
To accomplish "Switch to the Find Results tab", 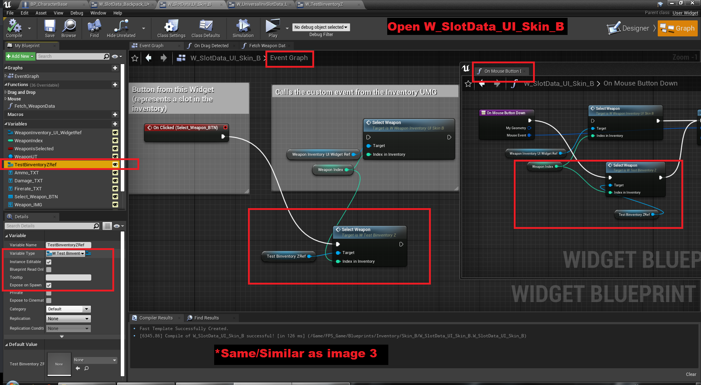I will 206,318.
